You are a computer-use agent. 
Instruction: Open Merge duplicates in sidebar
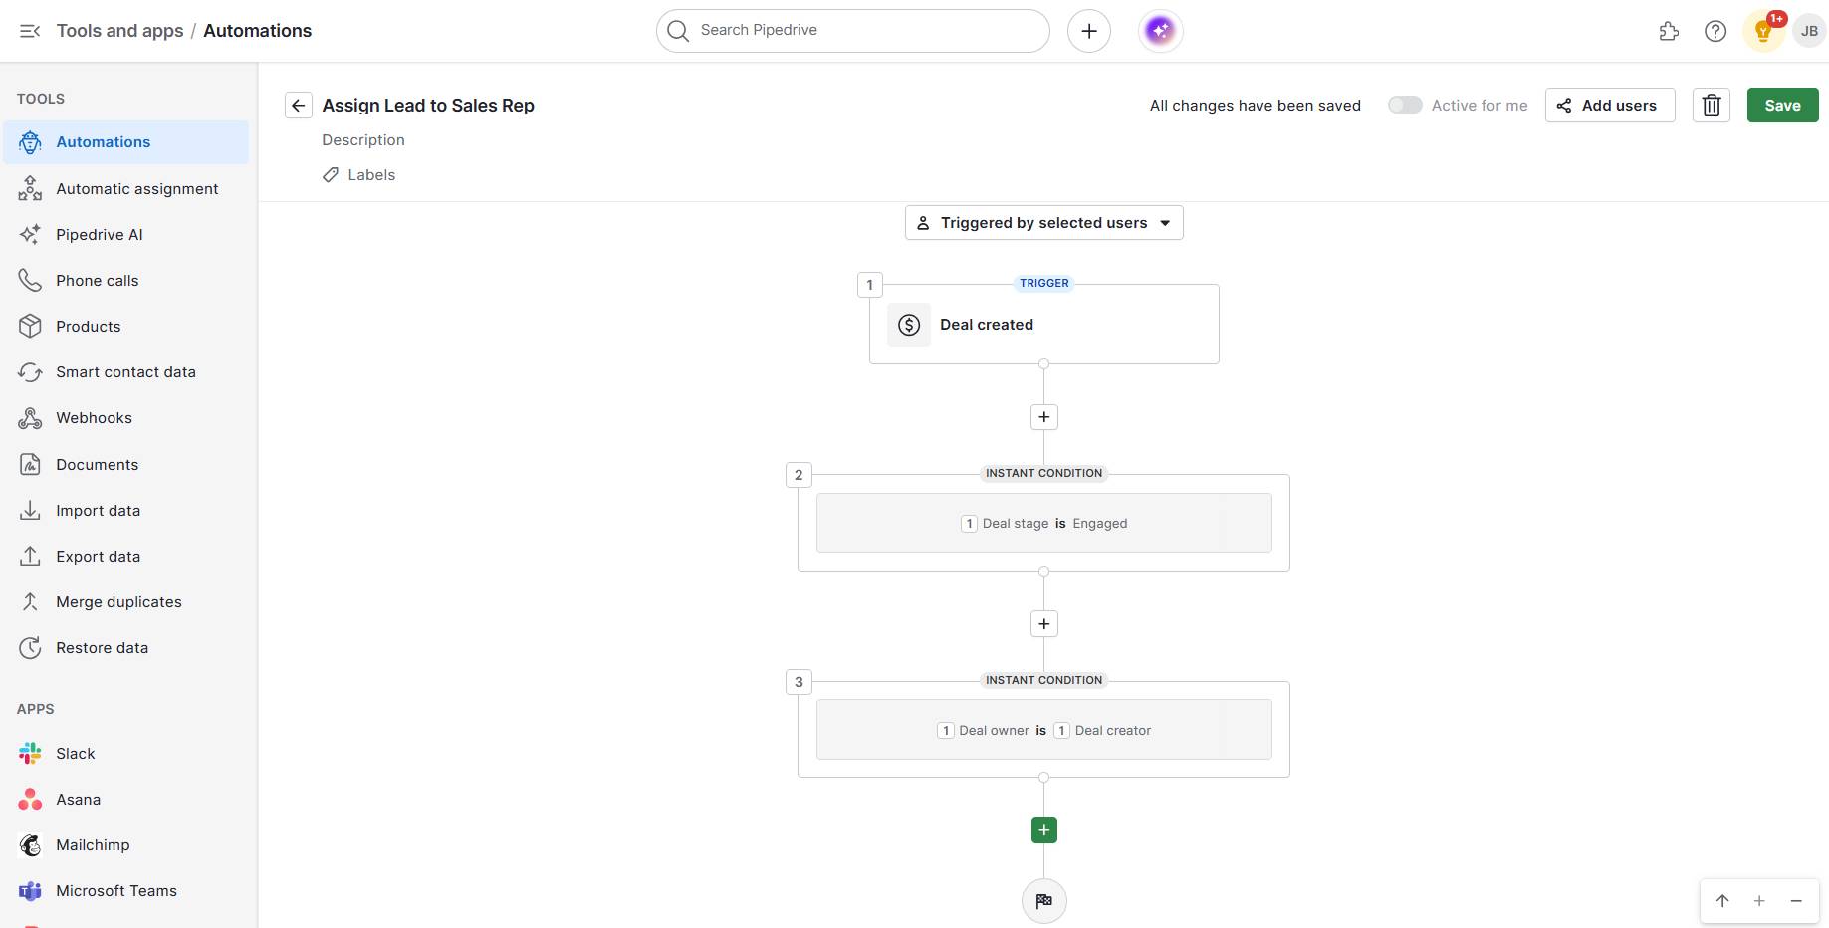[x=126, y=602]
